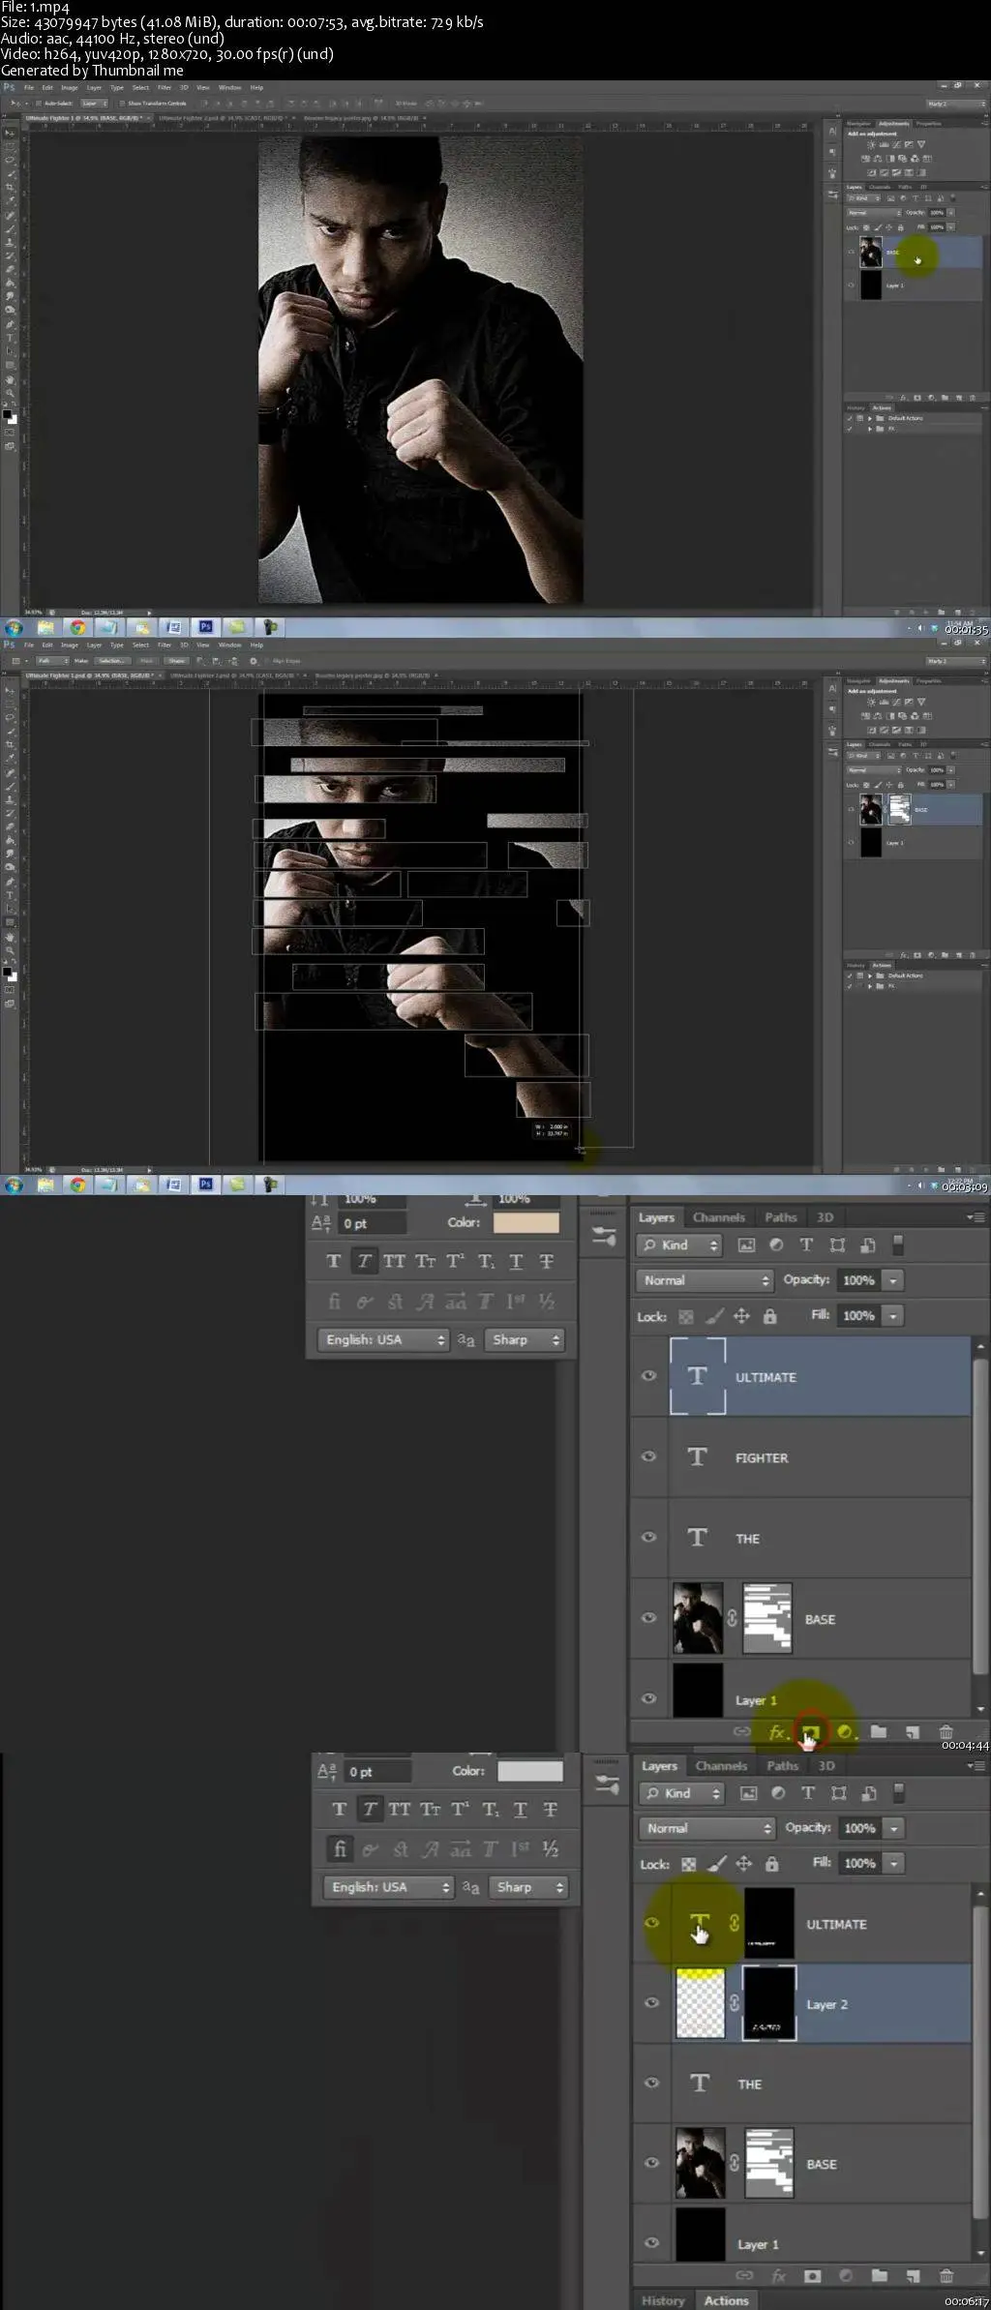Lock all attributes in the 00:04:44 frame
This screenshot has height=2310, width=991.
(769, 1316)
